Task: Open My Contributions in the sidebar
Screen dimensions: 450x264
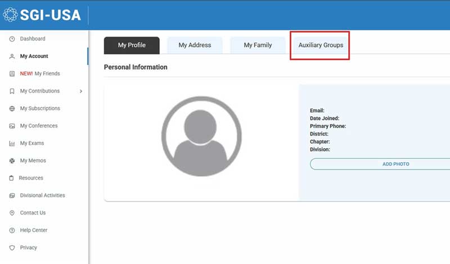Action: (40, 91)
